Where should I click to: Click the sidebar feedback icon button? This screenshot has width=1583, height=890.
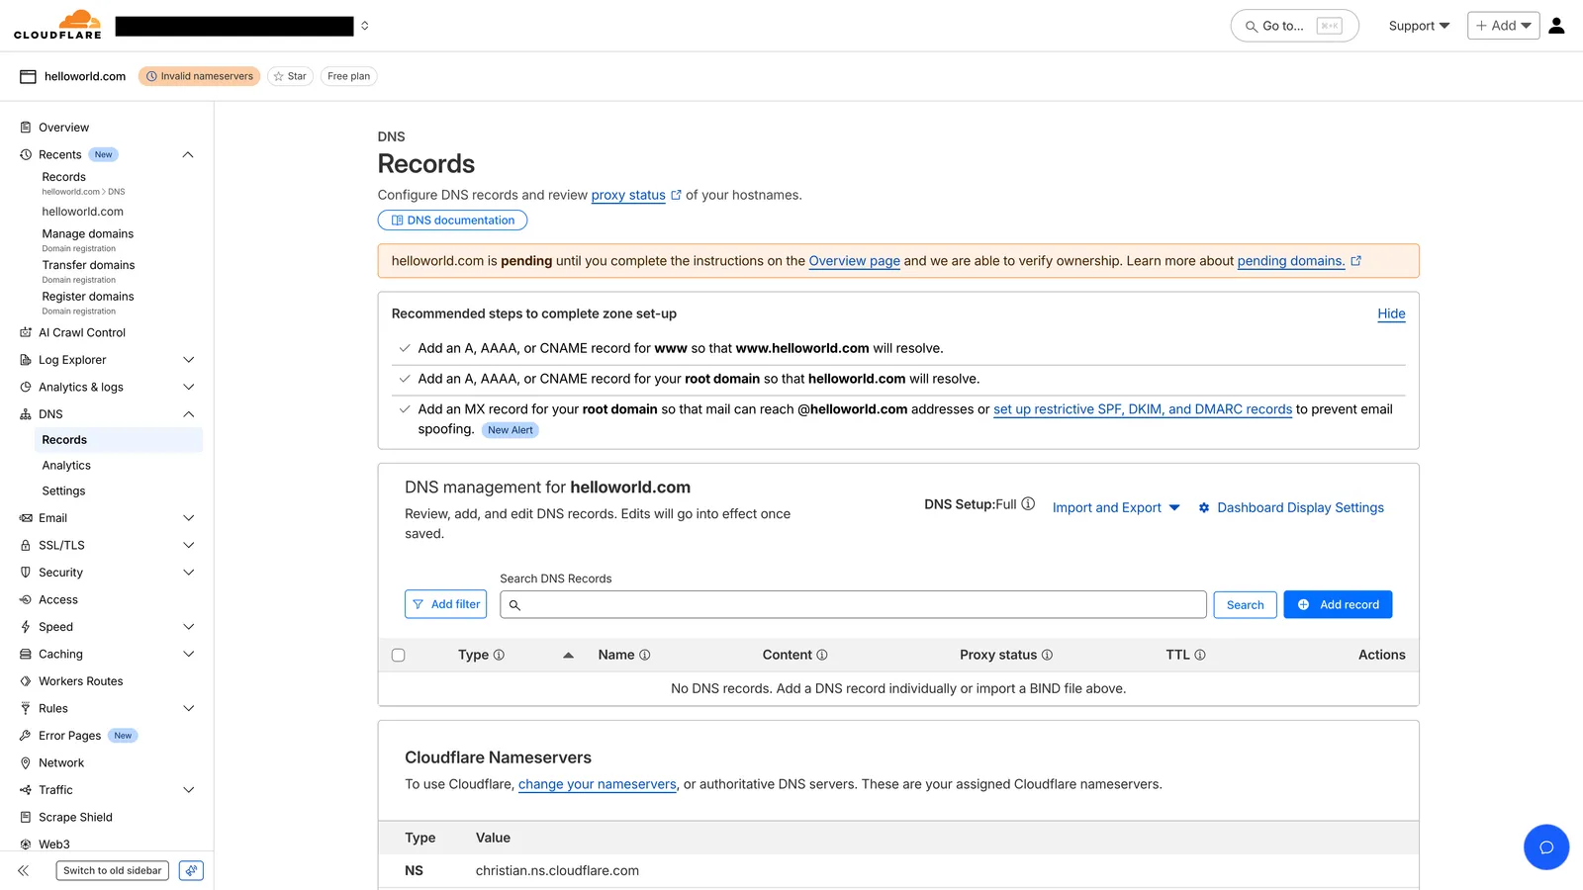pyautogui.click(x=191, y=871)
